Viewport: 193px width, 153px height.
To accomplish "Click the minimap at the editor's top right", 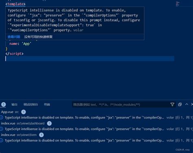I will click(178, 4).
